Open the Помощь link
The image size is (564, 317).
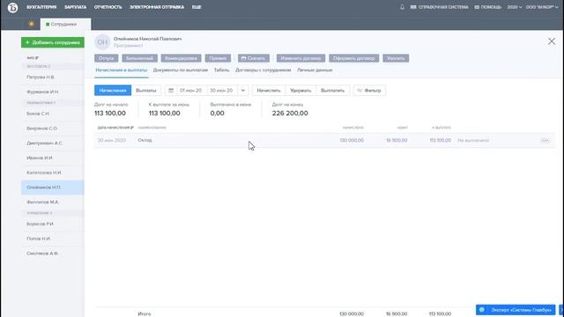click(487, 7)
